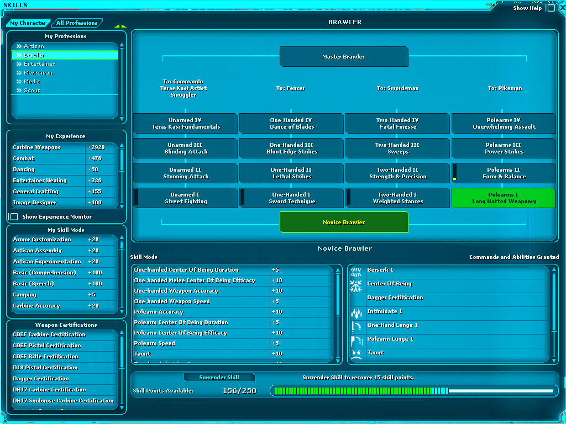
Task: Click the Camping skill mod row
Action: [x=65, y=295]
